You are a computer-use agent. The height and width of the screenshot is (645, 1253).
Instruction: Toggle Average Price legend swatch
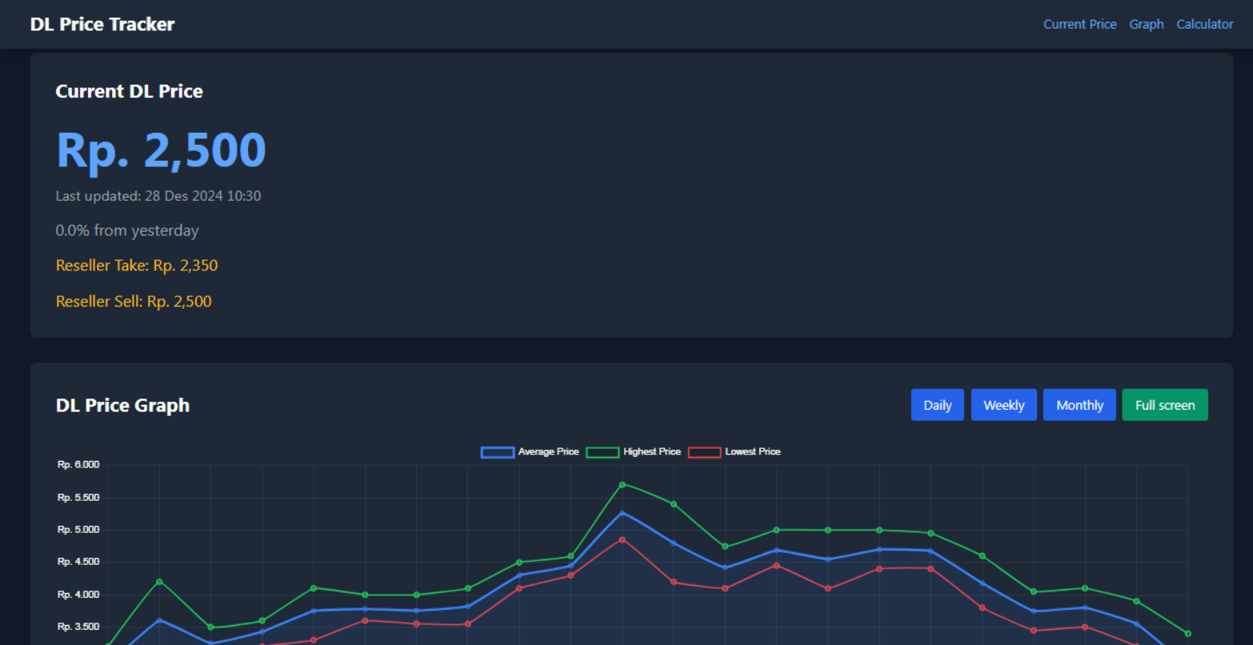(497, 452)
